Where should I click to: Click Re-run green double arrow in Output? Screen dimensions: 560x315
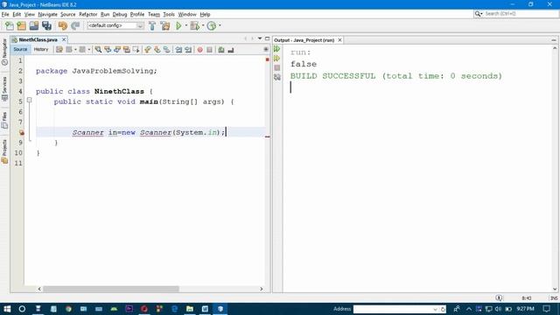coord(277,49)
